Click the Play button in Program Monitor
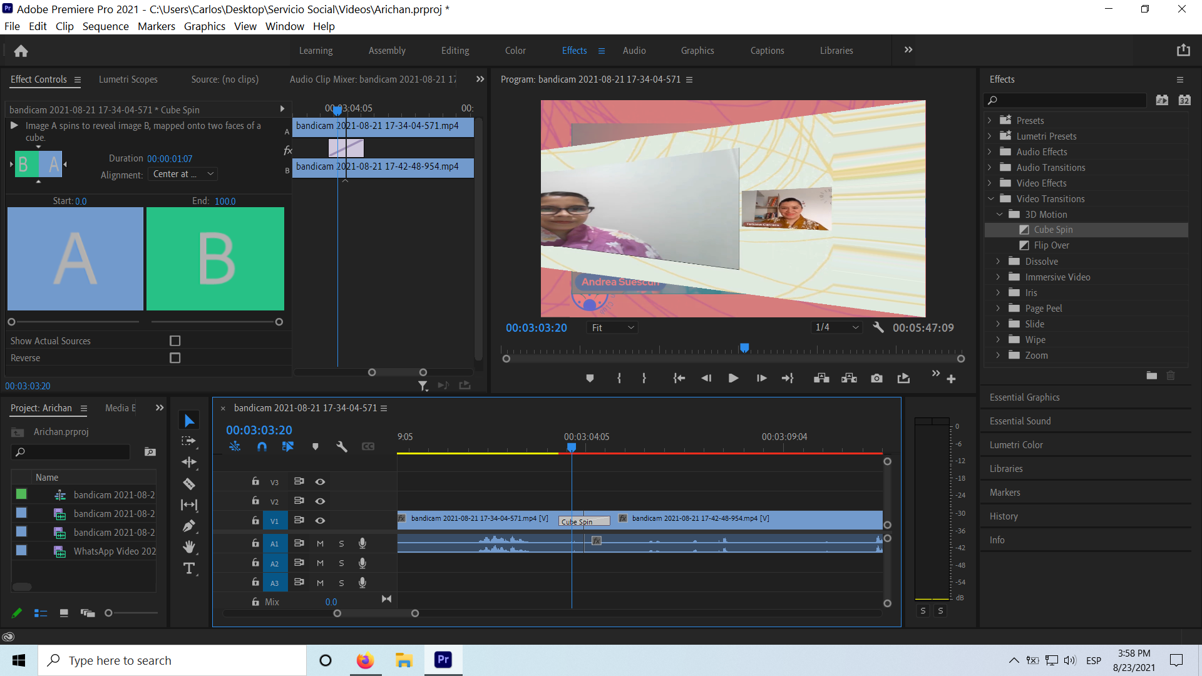 [x=731, y=378]
